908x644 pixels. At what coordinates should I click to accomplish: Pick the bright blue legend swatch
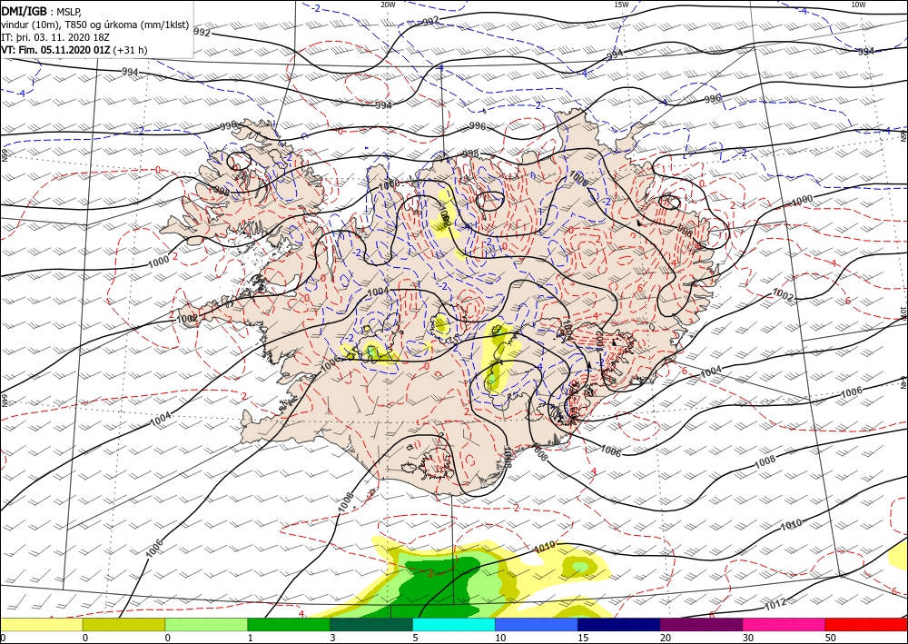(x=537, y=624)
